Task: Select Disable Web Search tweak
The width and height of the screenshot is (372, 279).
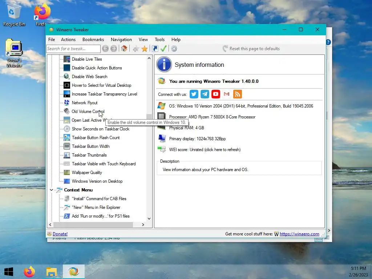Action: click(x=89, y=77)
